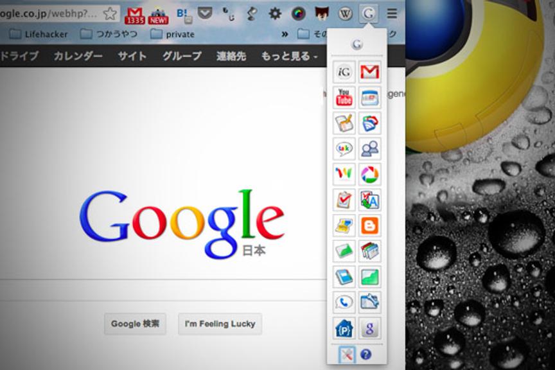Select サイト in the Google bar

tap(132, 56)
